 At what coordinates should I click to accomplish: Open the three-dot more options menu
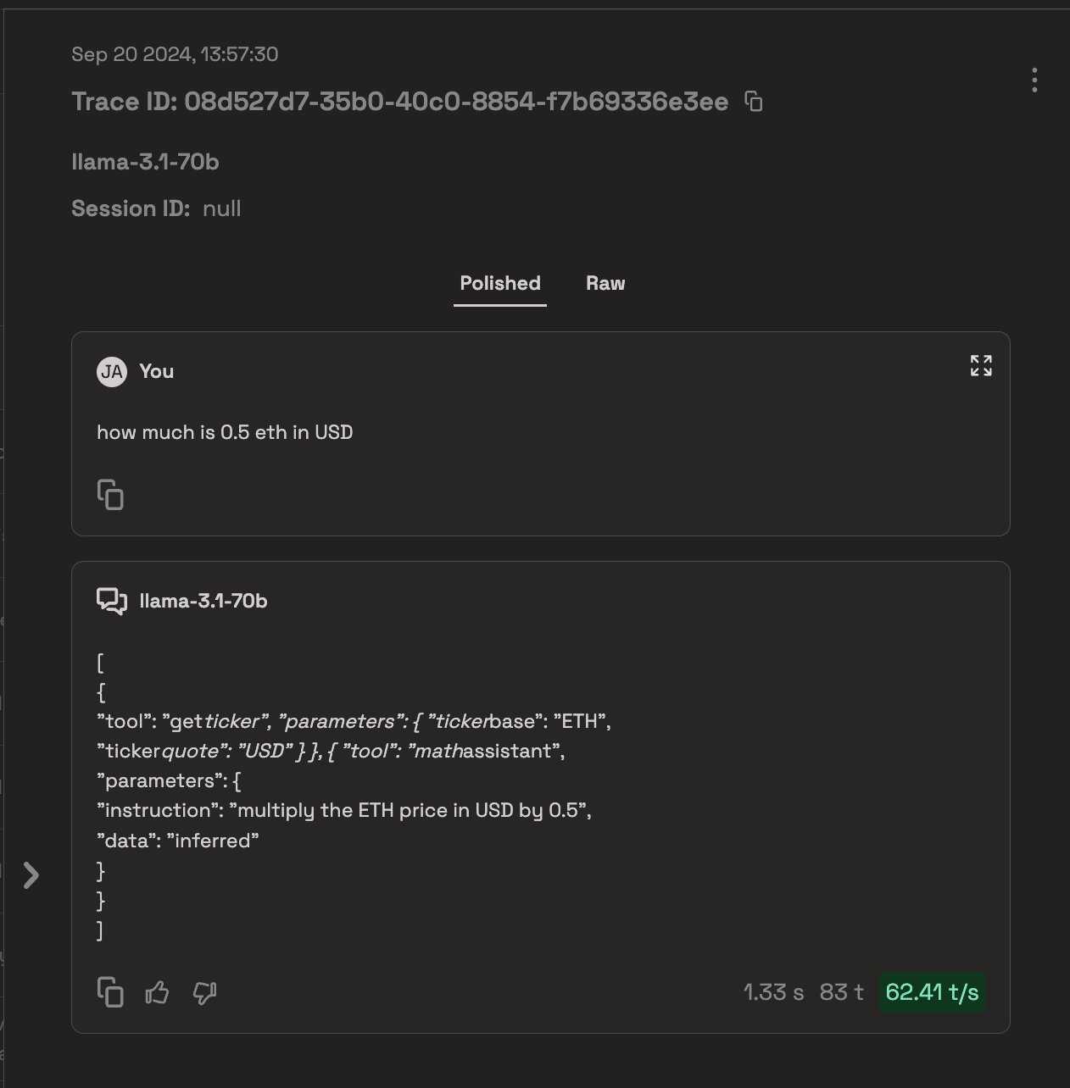point(1034,80)
